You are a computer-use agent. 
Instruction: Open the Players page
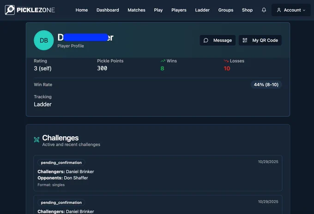[179, 10]
